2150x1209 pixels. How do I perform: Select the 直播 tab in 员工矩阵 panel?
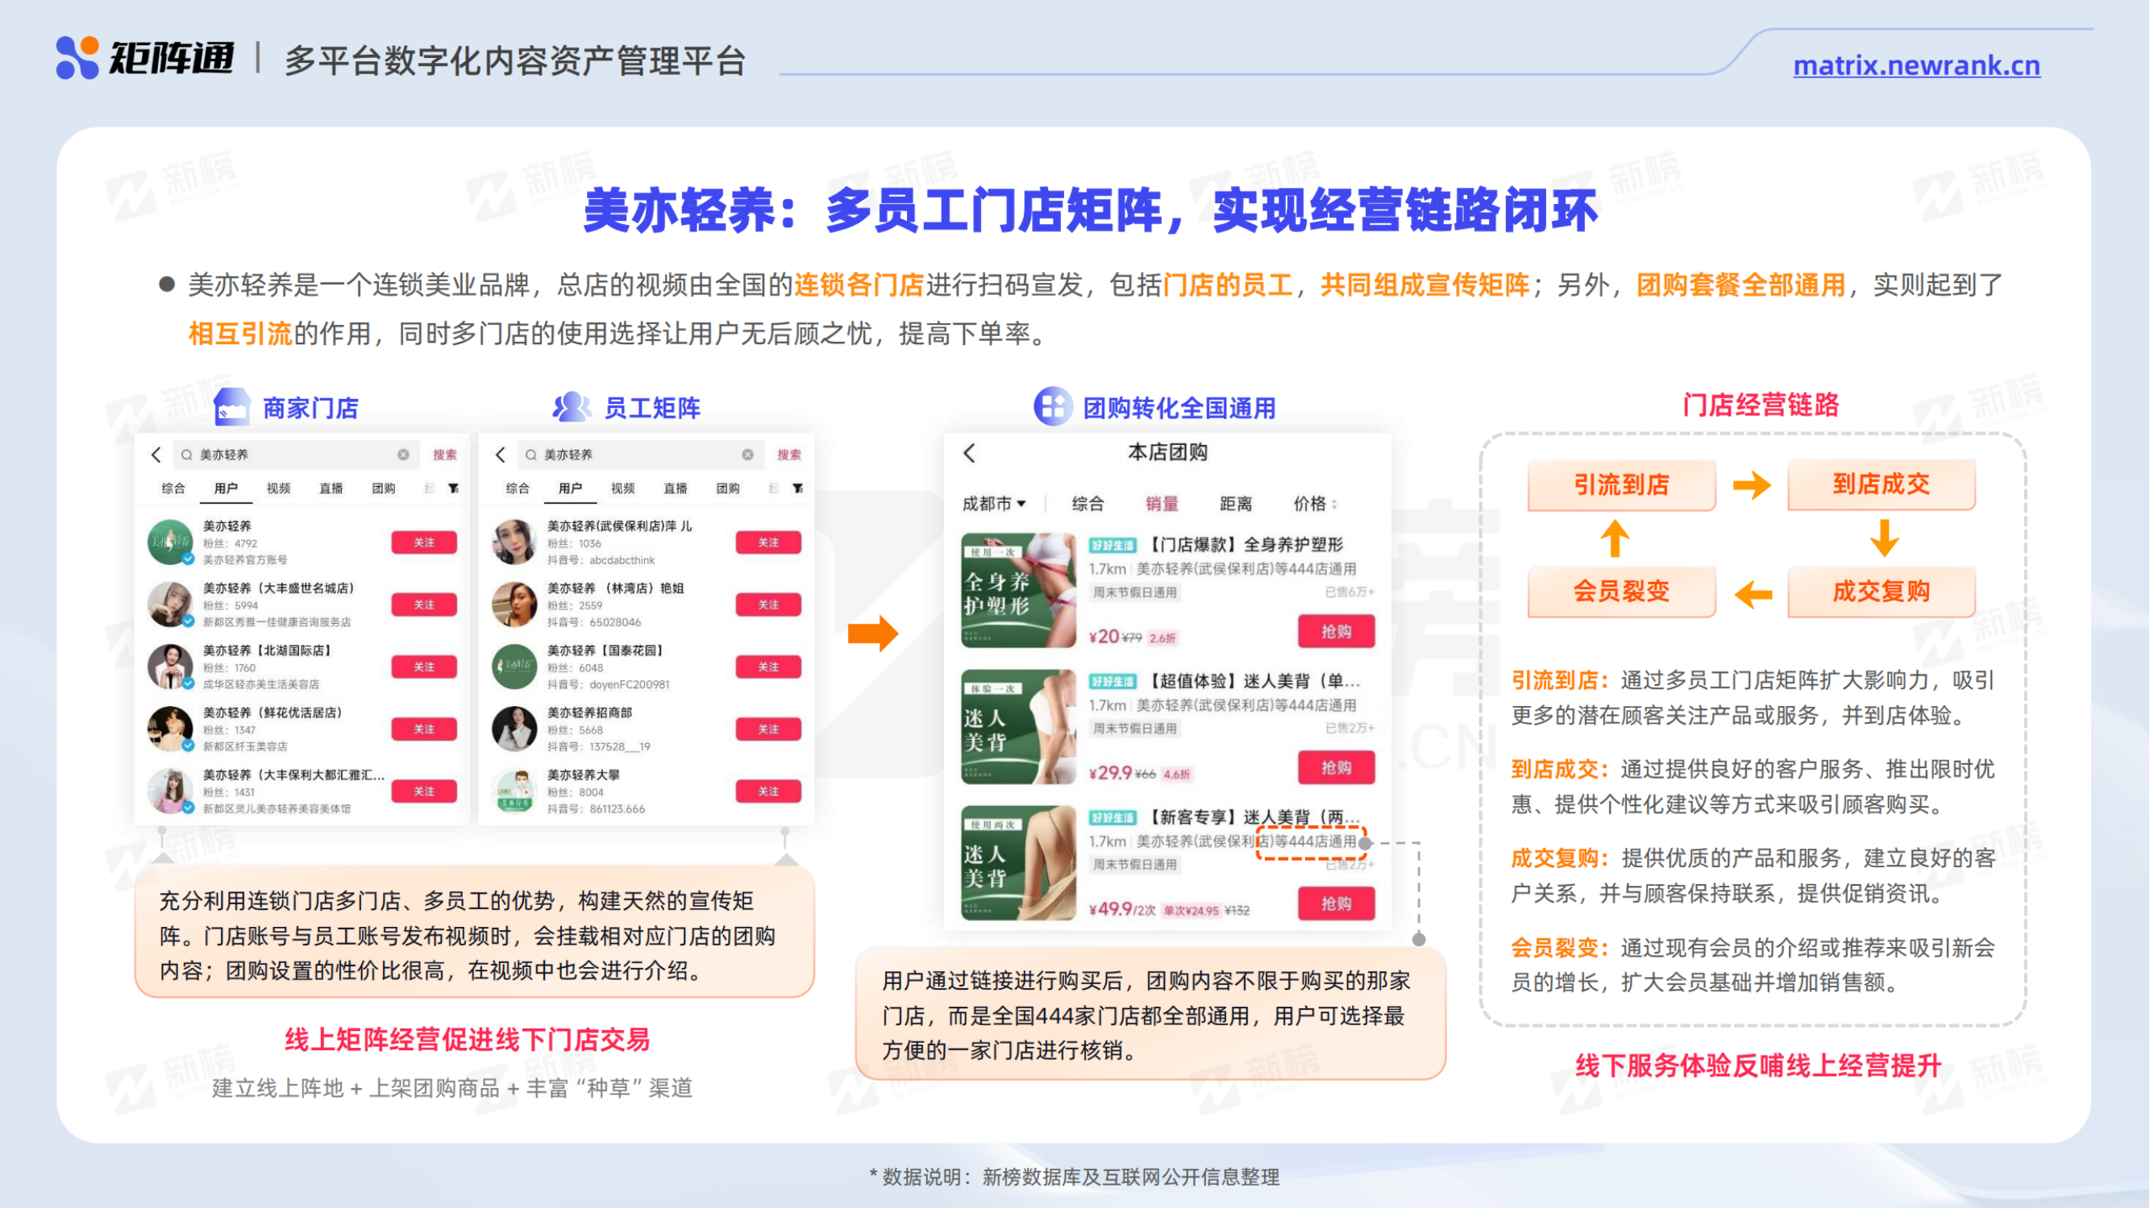tap(676, 489)
